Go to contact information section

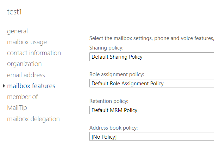tap(34, 53)
